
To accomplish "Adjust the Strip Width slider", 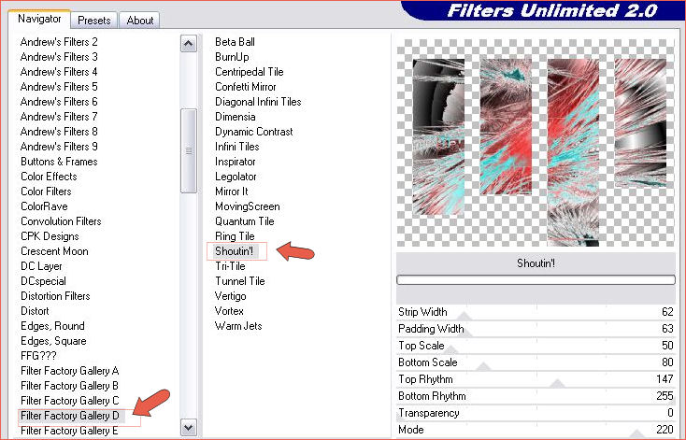I will click(x=536, y=312).
